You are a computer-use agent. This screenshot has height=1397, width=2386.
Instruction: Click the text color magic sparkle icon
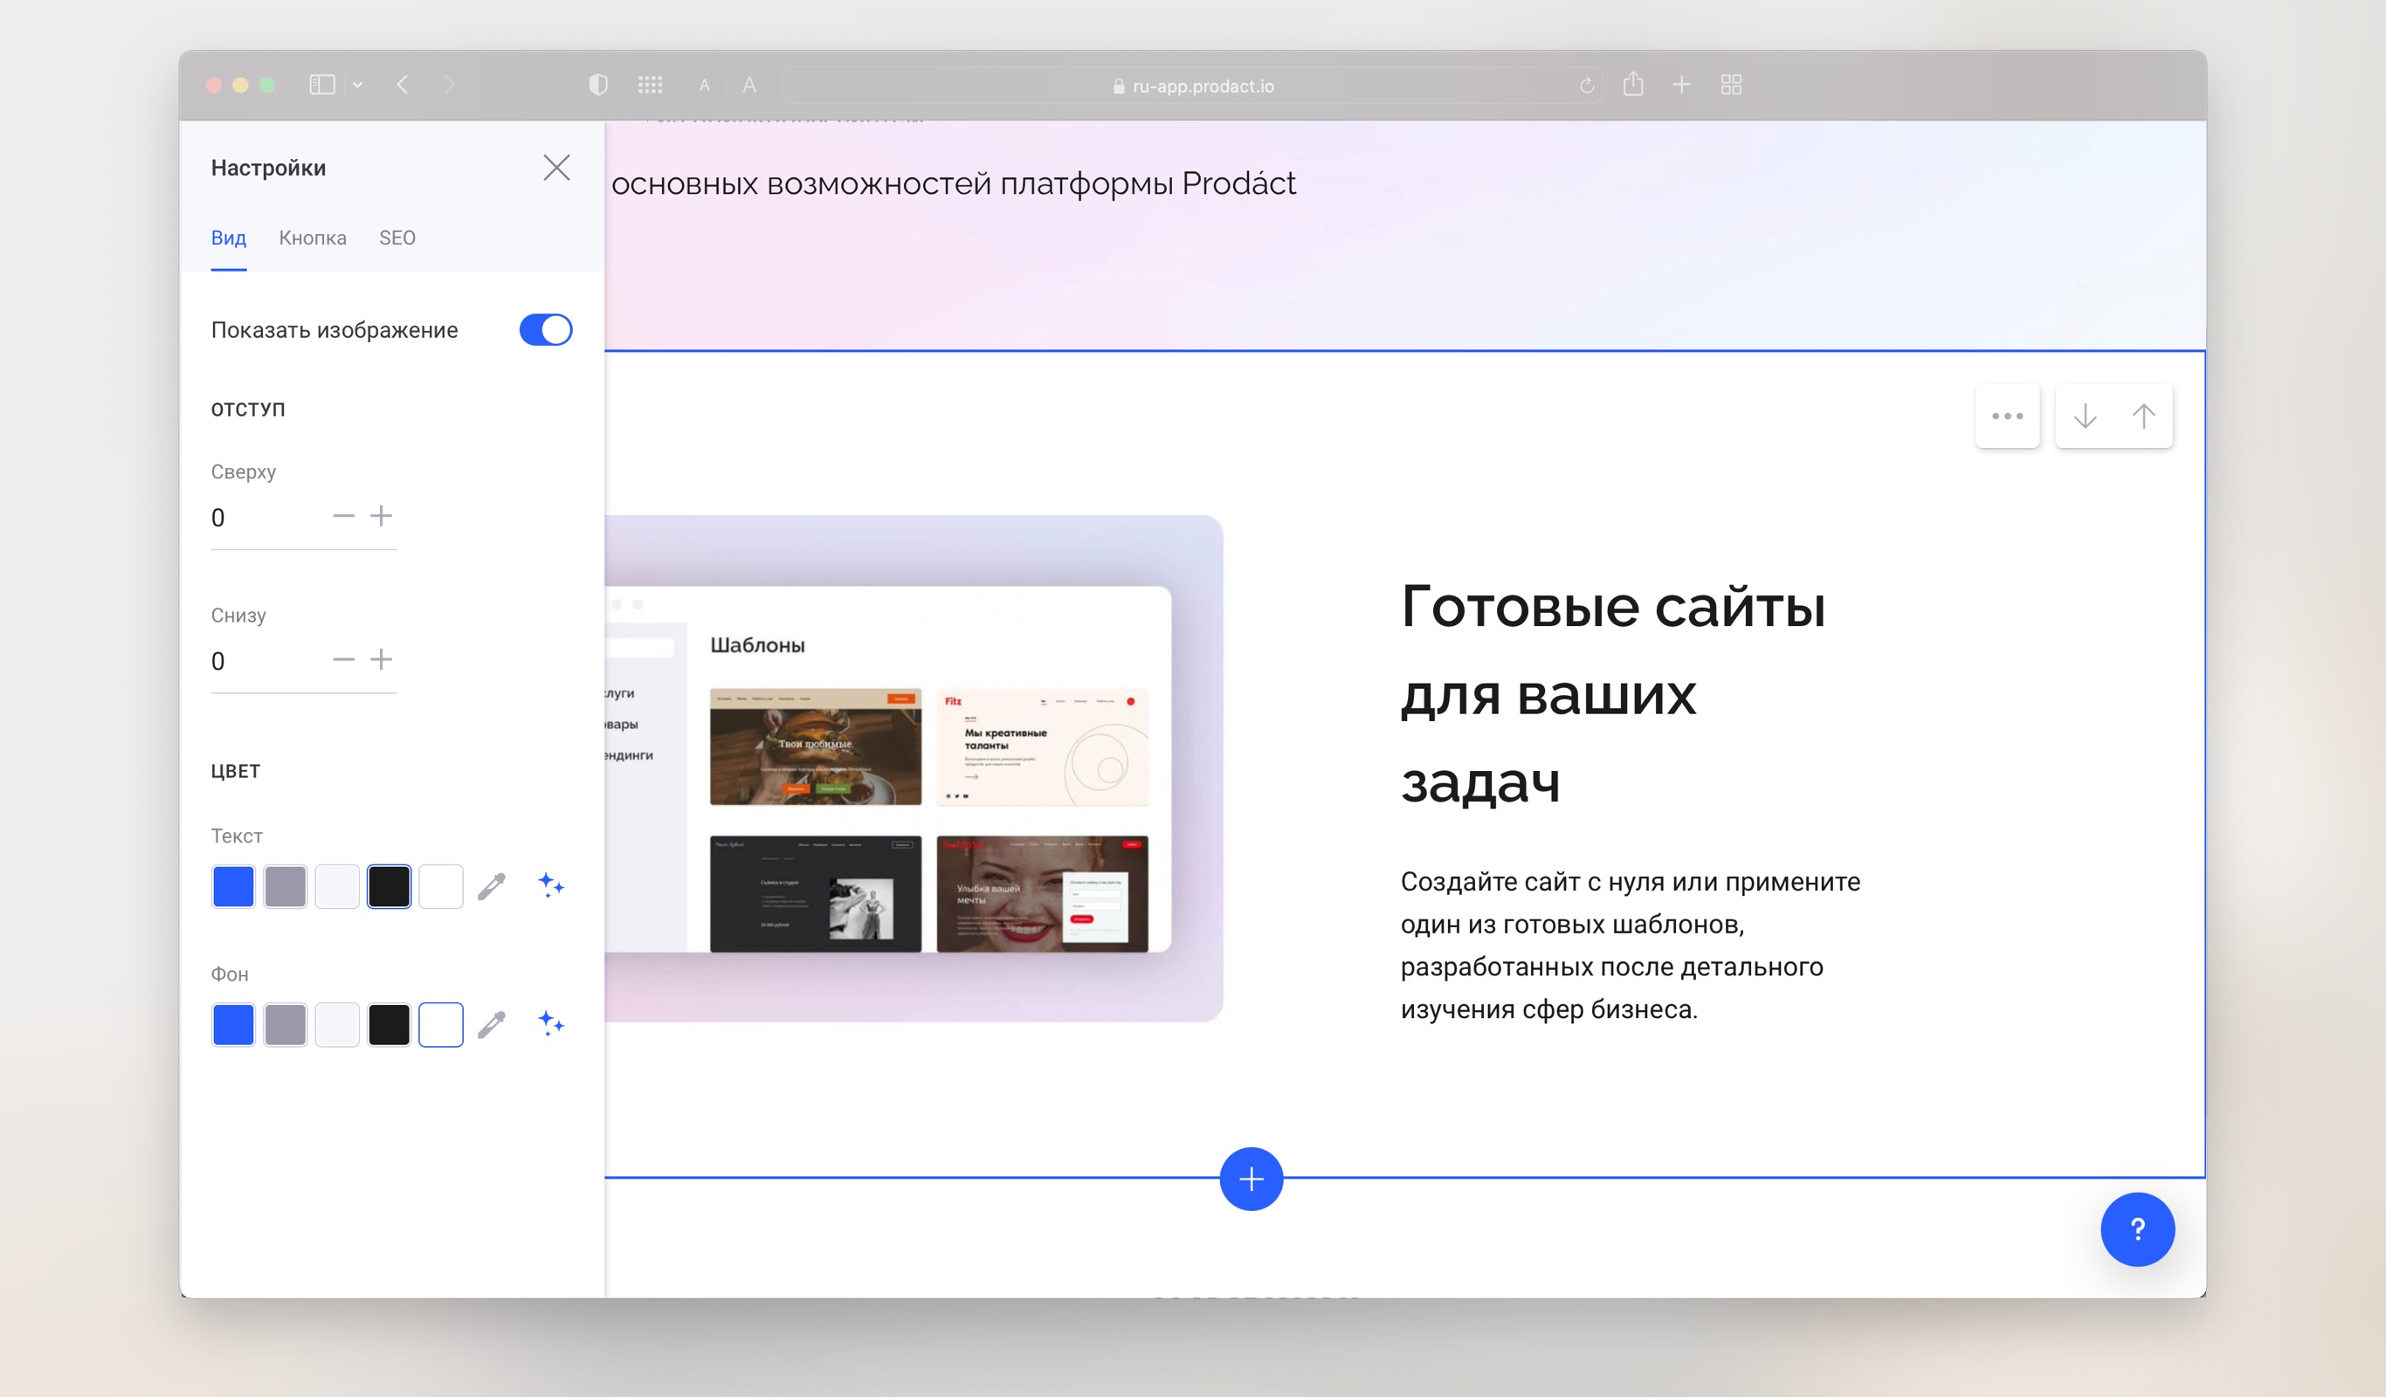click(x=551, y=886)
